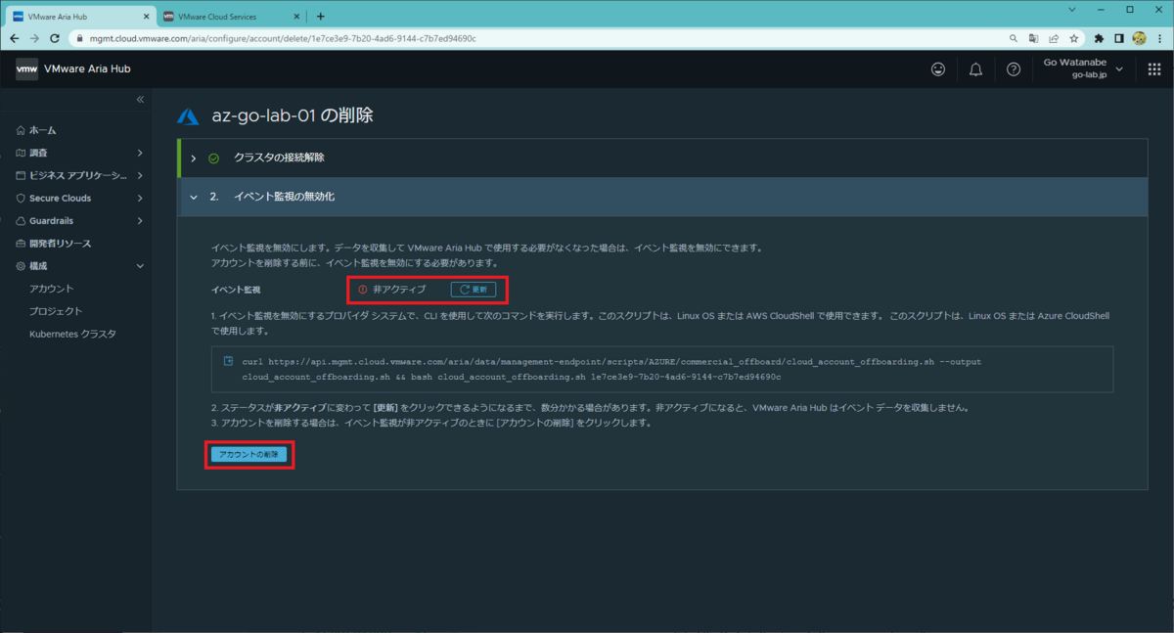
Task: Switch to VMware Aria Hub tab
Action: (81, 16)
